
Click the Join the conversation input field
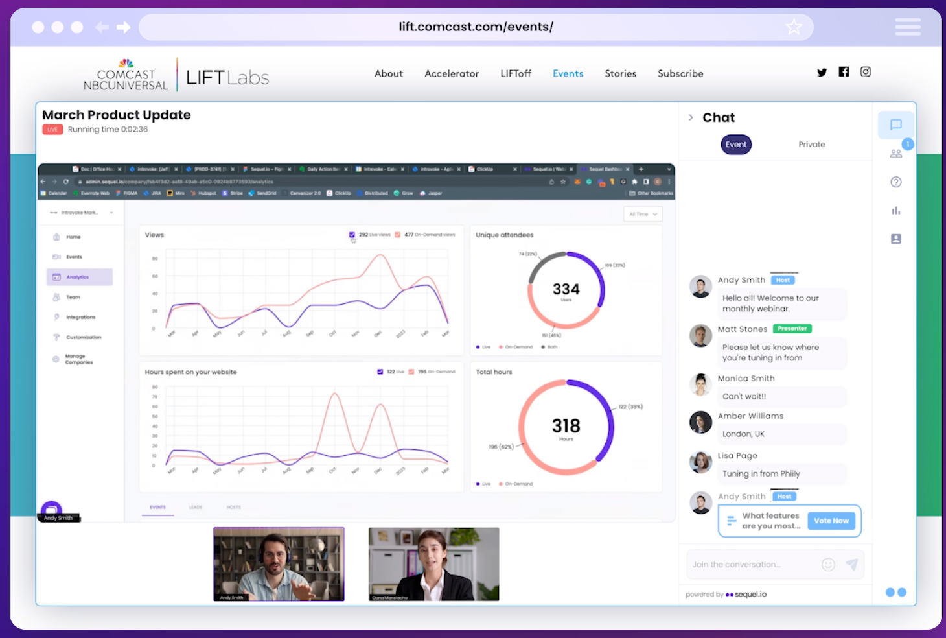pyautogui.click(x=752, y=565)
